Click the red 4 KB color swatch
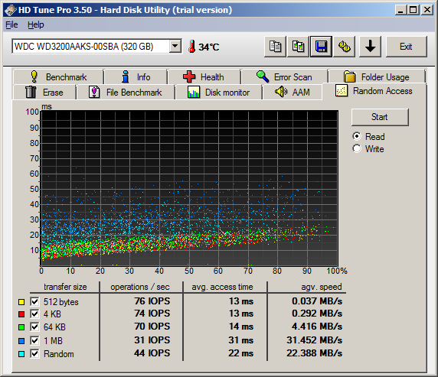This screenshot has width=438, height=377. pyautogui.click(x=21, y=314)
